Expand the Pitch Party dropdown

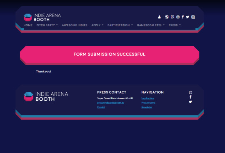47,25
